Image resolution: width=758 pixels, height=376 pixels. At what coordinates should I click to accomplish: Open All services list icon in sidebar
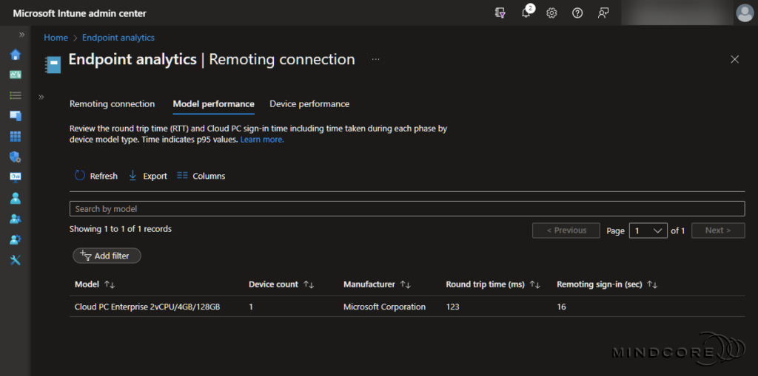click(x=16, y=95)
